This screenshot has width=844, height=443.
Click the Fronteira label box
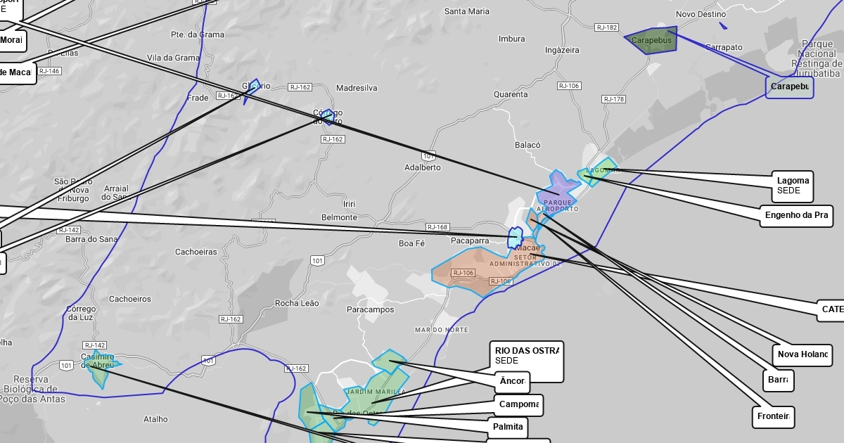[772, 417]
